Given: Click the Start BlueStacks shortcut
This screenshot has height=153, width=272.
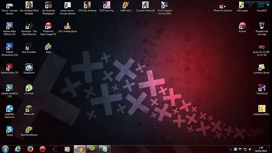Looking at the screenshot, I should pos(29,131).
